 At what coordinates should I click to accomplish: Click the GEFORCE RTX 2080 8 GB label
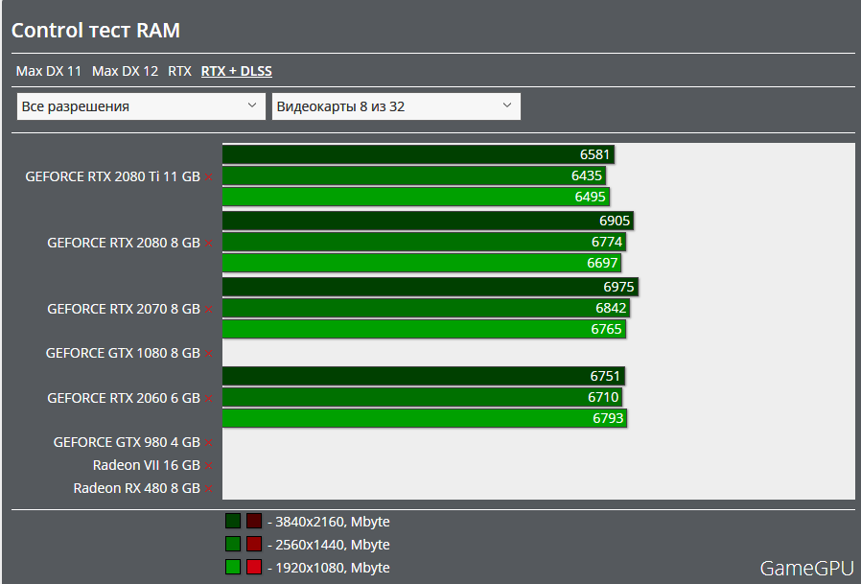(x=124, y=243)
